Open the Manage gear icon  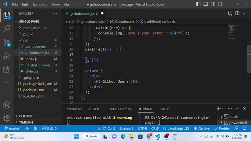(7, 118)
